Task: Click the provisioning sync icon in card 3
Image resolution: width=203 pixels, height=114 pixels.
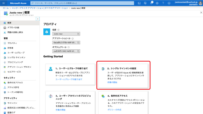Action: 50,96
